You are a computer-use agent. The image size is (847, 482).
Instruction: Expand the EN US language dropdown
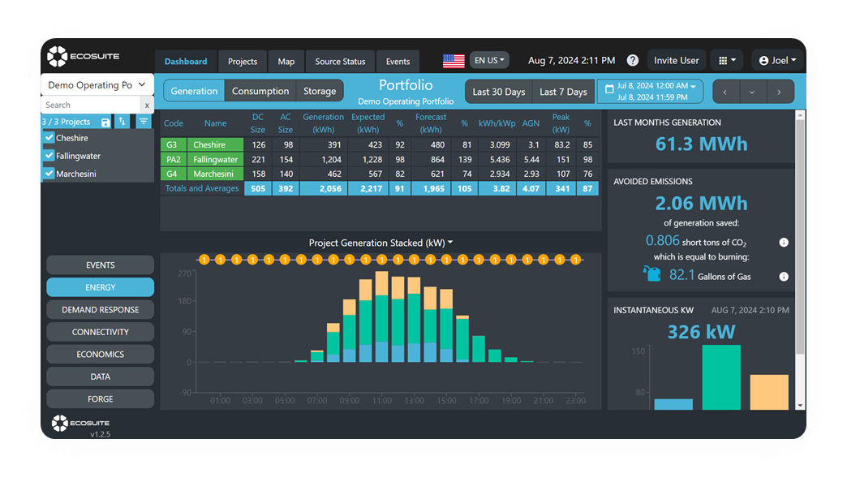click(x=489, y=60)
